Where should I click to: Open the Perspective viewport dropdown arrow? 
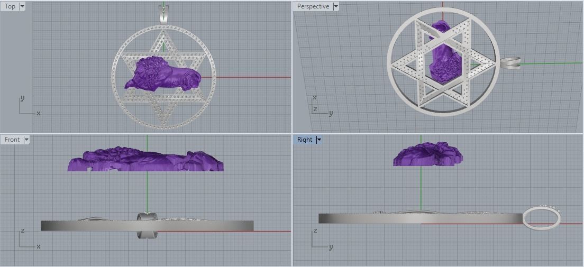tap(335, 6)
